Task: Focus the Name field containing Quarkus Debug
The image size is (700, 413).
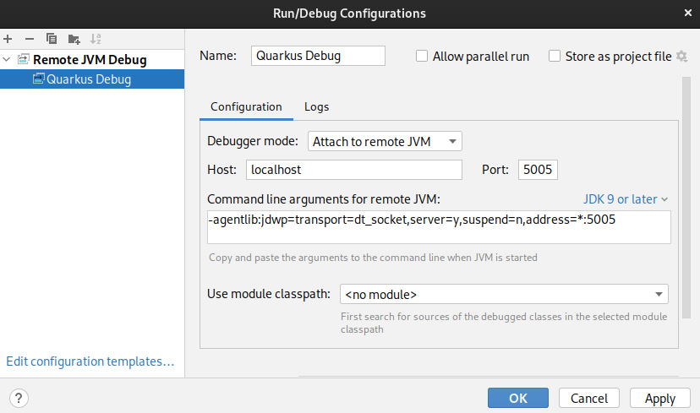Action: click(x=318, y=56)
